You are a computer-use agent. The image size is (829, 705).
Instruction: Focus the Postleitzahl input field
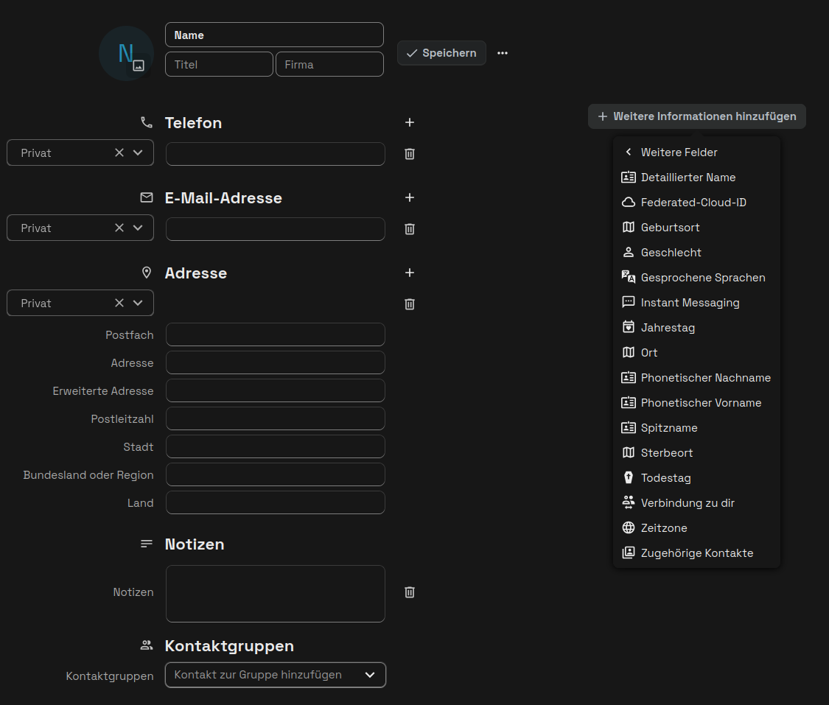click(x=275, y=418)
